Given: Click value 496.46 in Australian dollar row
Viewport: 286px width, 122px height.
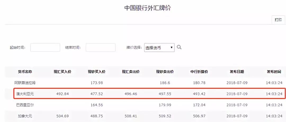Looking at the screenshot, I should pyautogui.click(x=131, y=94).
